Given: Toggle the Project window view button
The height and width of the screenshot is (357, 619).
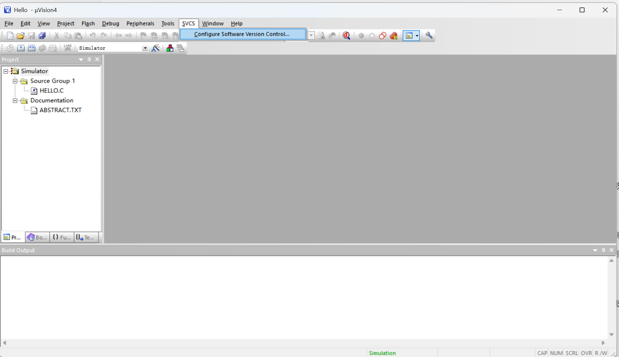Looking at the screenshot, I should coord(409,36).
